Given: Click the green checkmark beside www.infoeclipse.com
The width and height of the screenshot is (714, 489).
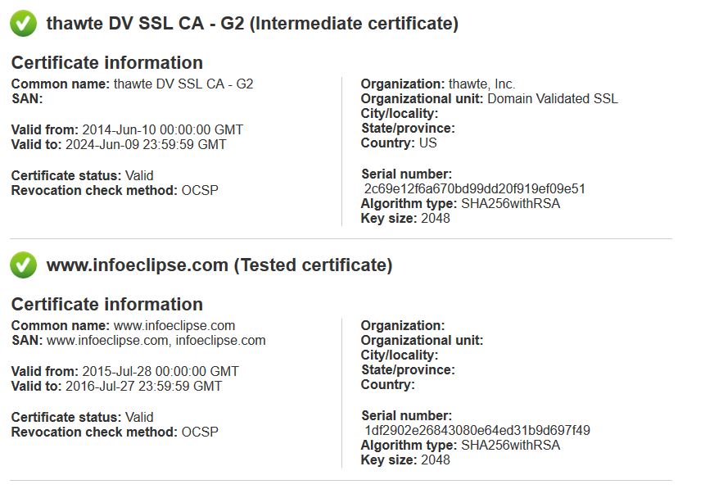Looking at the screenshot, I should pyautogui.click(x=23, y=265).
